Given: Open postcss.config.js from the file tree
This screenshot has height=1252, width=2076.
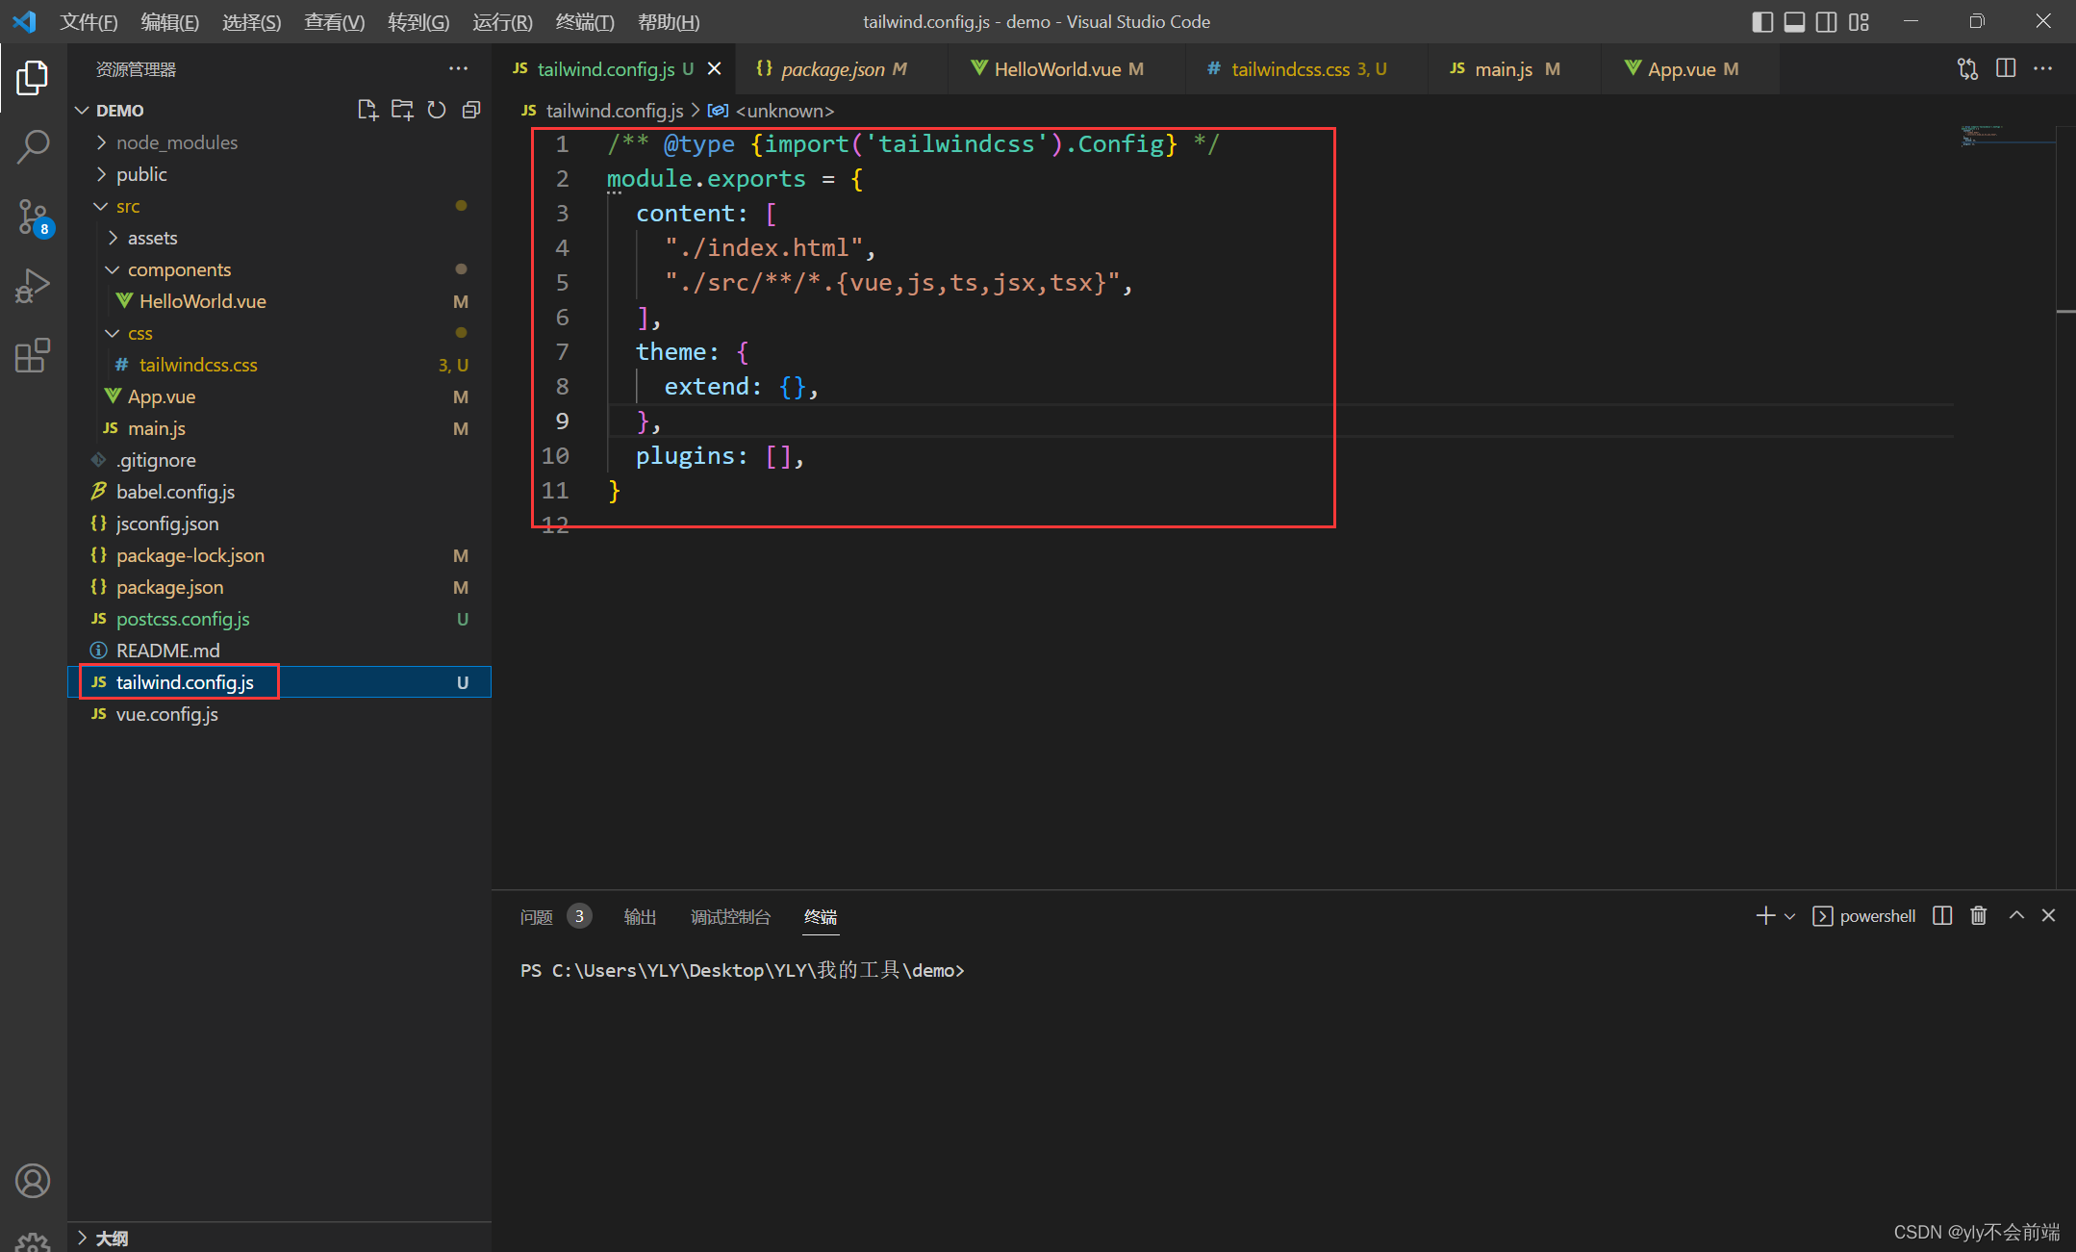Looking at the screenshot, I should [x=183, y=619].
